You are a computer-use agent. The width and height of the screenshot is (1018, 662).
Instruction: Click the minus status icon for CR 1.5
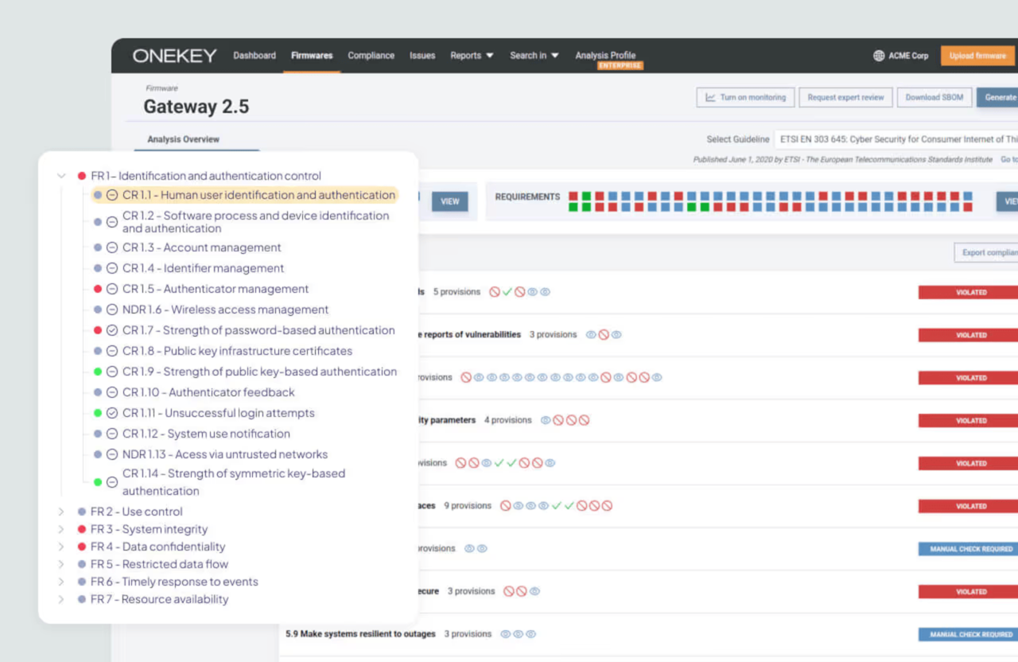(x=112, y=289)
